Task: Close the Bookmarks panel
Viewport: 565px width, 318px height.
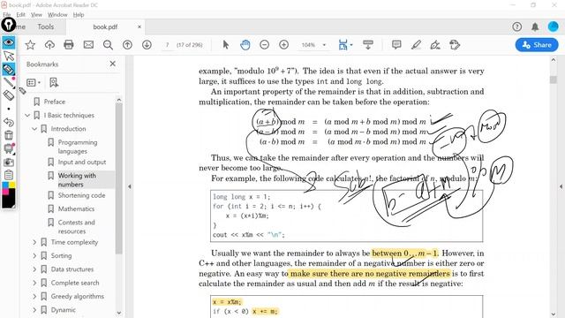Action: click(x=113, y=64)
